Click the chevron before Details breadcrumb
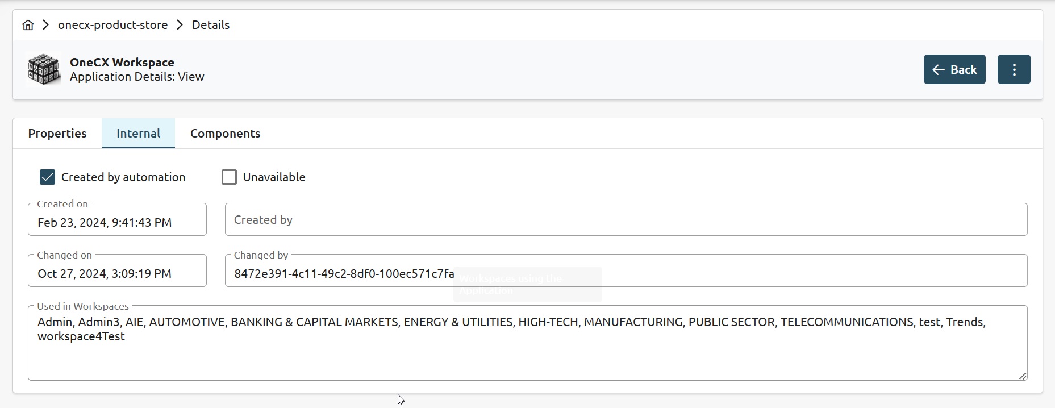The image size is (1055, 408). (x=180, y=25)
